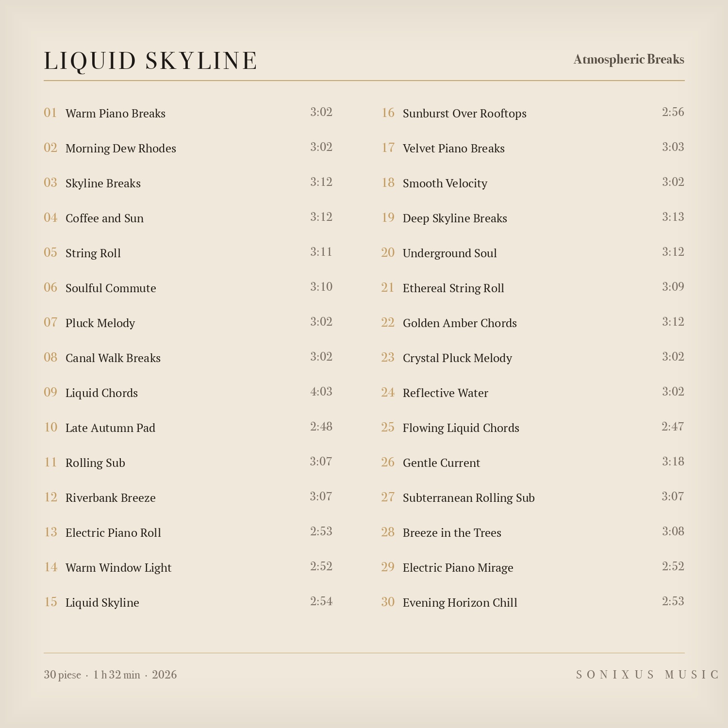
Task: Click on Soulful Commute
Action: (188, 287)
